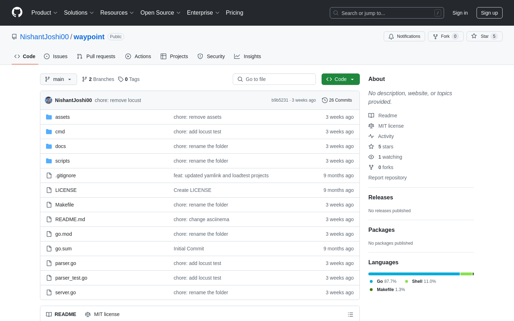Open the scripts folder
The image size is (514, 321).
click(x=62, y=161)
